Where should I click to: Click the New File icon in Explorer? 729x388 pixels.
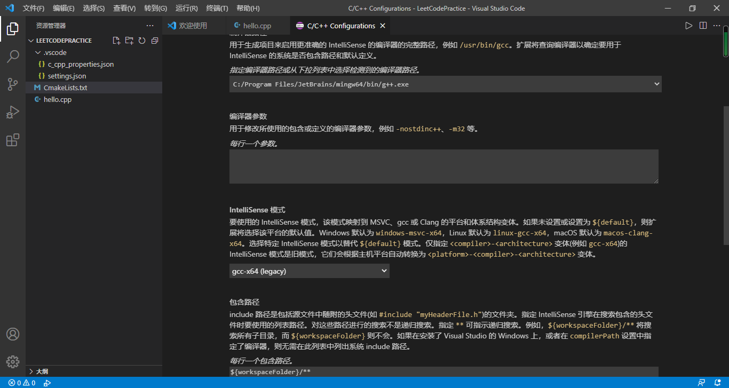point(115,40)
